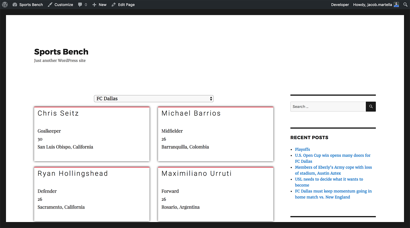410x228 pixels.
Task: Select the Chris Seitz player card
Action: tap(92, 134)
